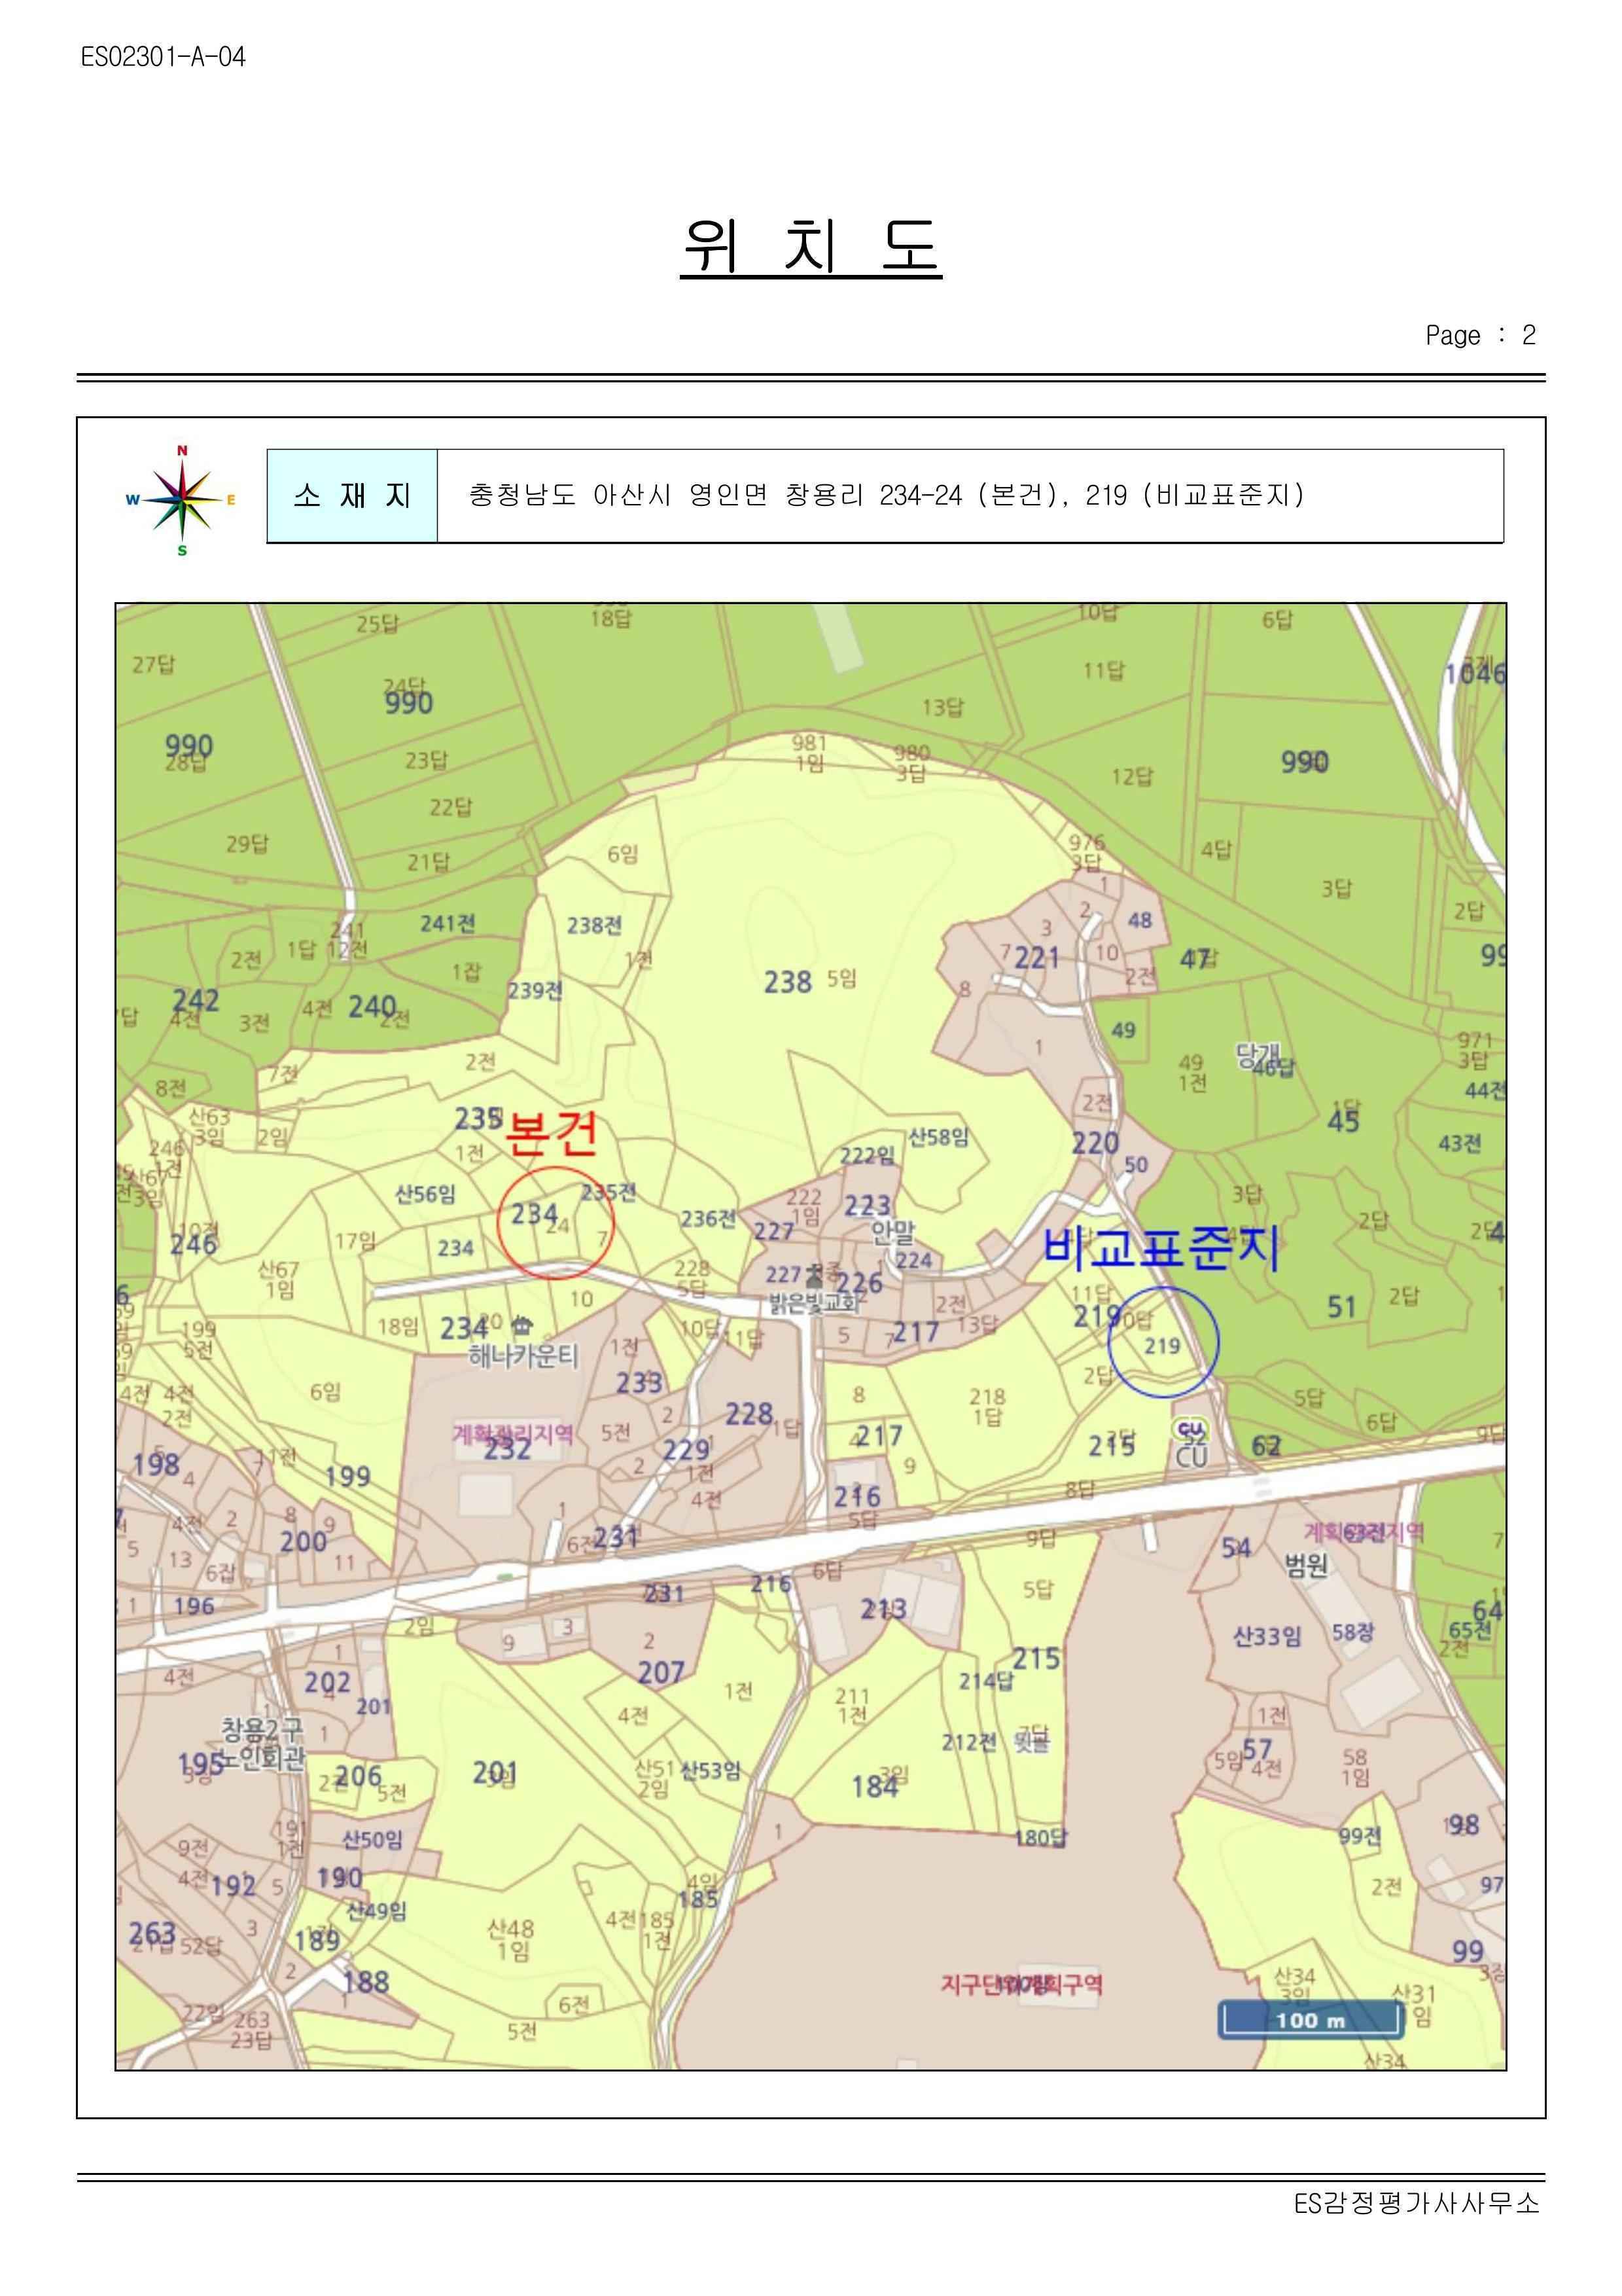Click the blue 비교표준지 label

click(x=1160, y=1248)
